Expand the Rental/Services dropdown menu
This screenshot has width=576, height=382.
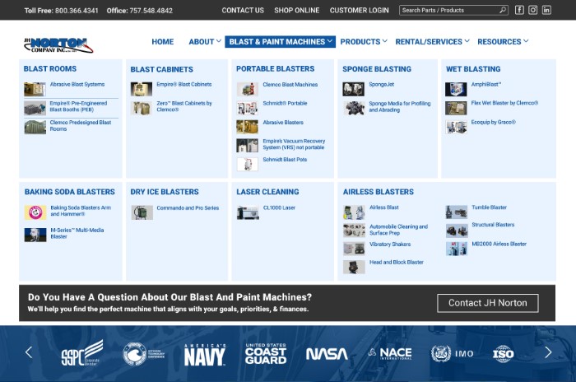pos(432,41)
